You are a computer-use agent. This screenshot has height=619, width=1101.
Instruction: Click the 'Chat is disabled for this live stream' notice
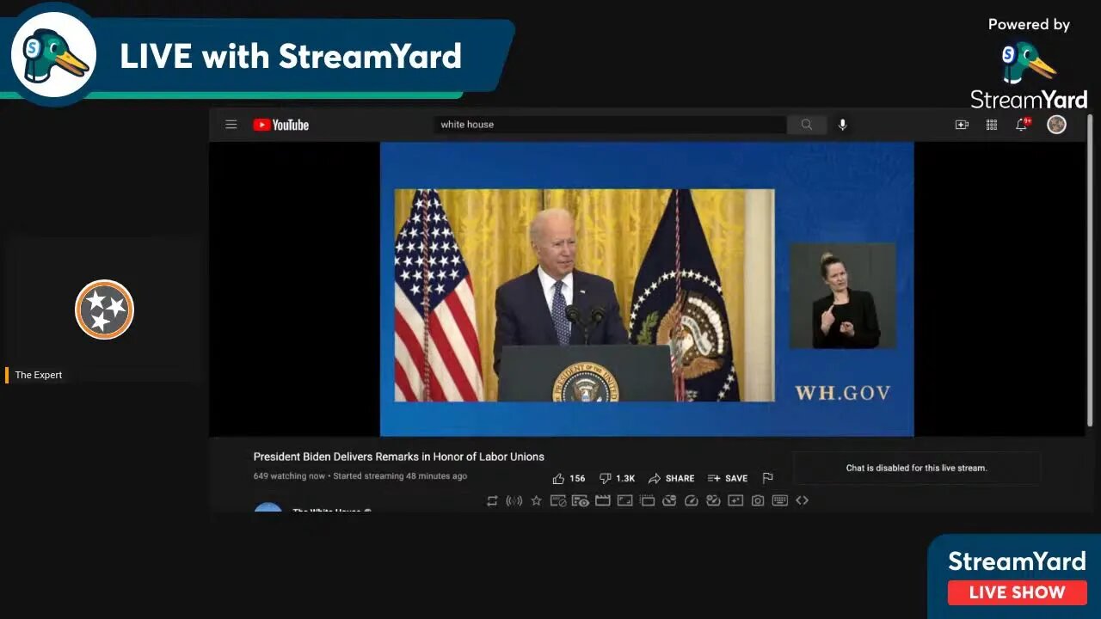click(x=916, y=468)
